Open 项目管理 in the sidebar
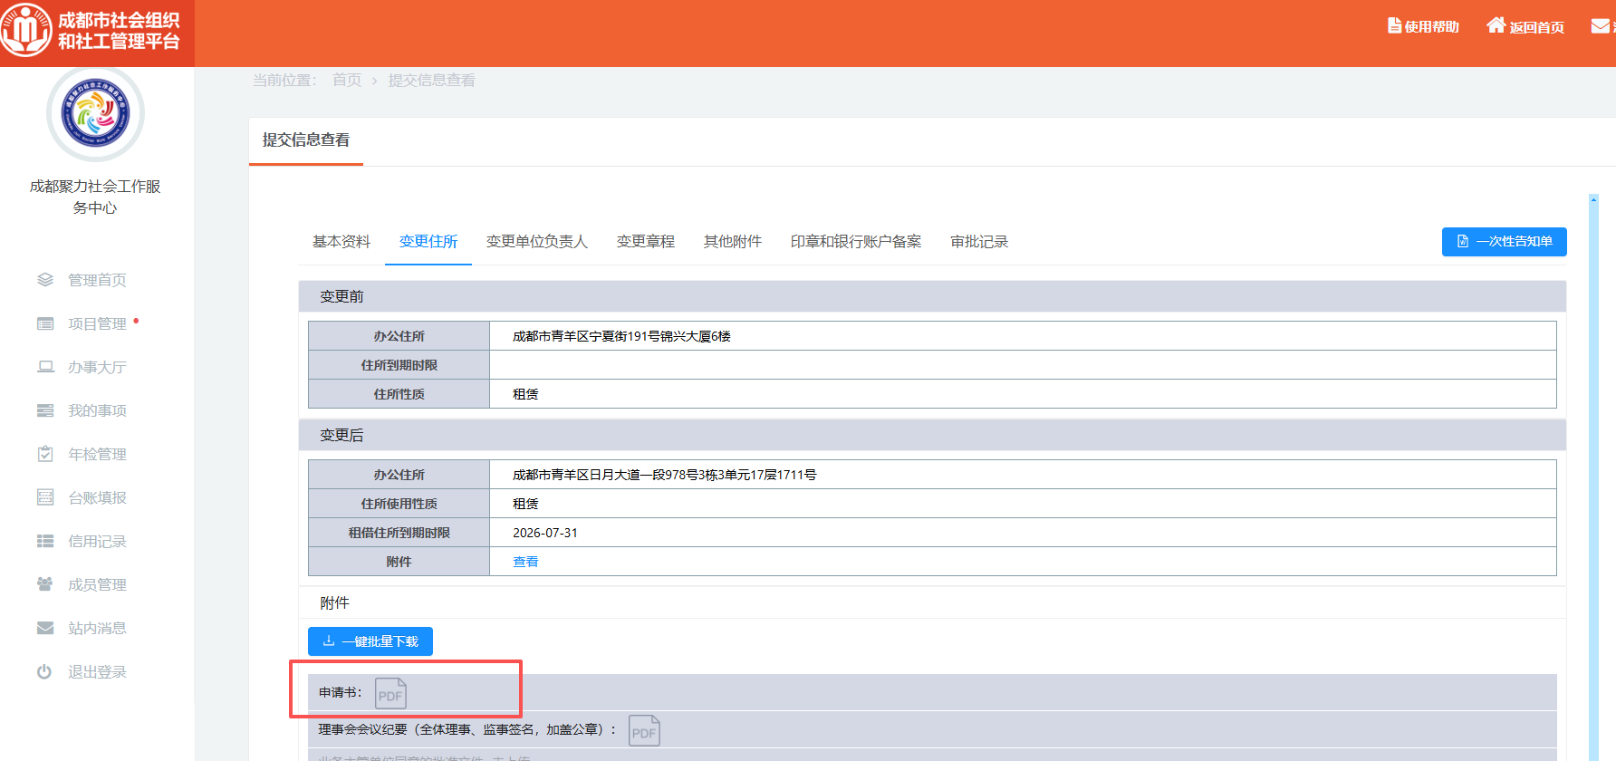The image size is (1616, 761). 97,323
